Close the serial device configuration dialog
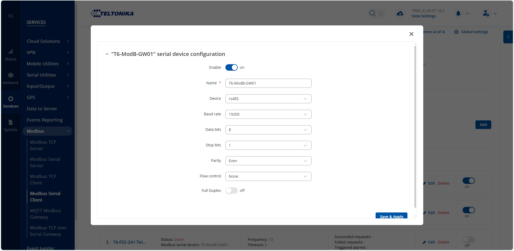 click(x=411, y=34)
